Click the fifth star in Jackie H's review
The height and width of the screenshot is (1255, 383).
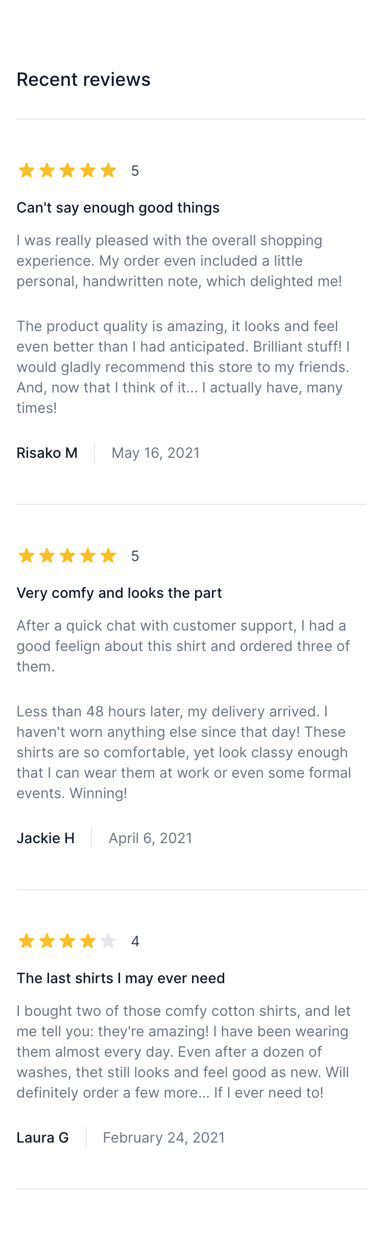point(108,555)
